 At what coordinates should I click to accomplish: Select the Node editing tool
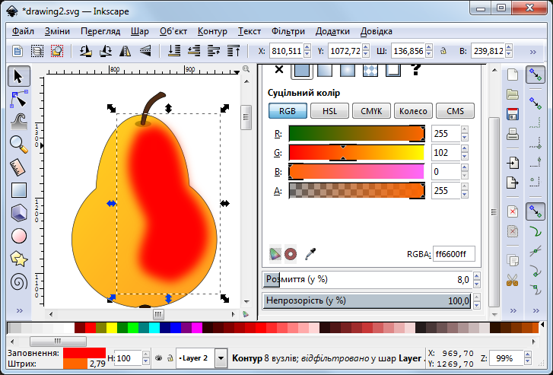click(x=19, y=98)
